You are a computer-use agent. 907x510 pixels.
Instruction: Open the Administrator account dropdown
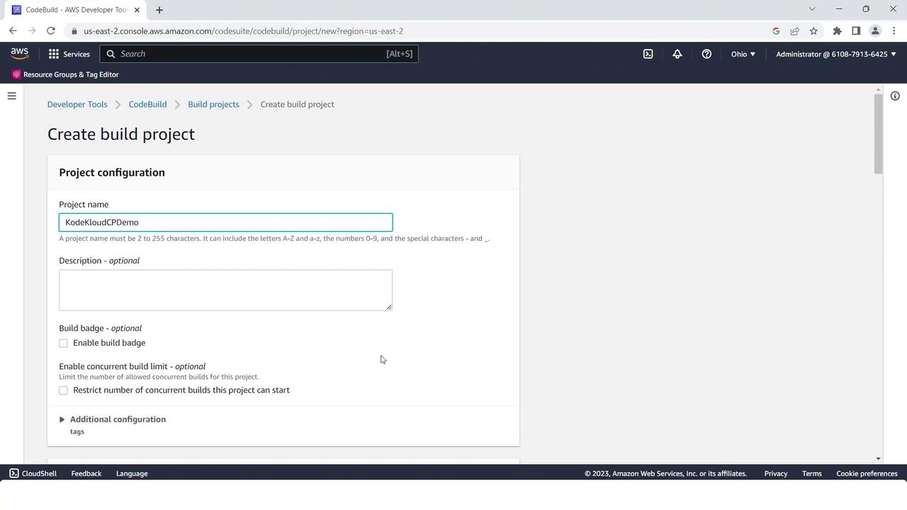click(x=835, y=54)
